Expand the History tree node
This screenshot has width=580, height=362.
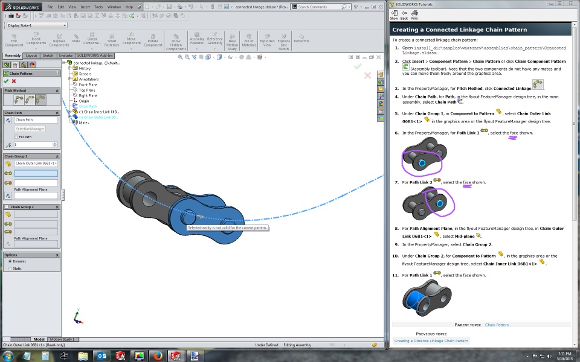click(70, 68)
